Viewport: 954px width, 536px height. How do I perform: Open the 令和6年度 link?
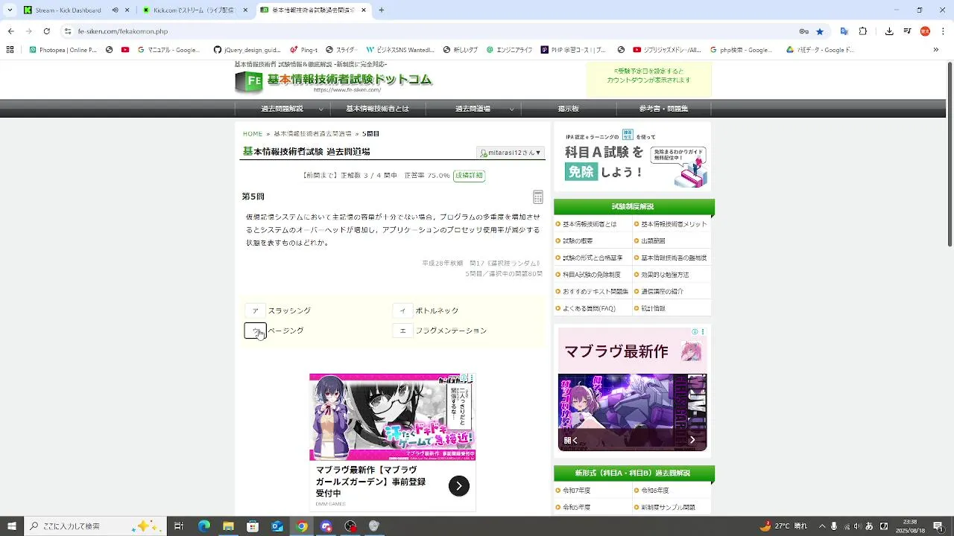click(655, 491)
